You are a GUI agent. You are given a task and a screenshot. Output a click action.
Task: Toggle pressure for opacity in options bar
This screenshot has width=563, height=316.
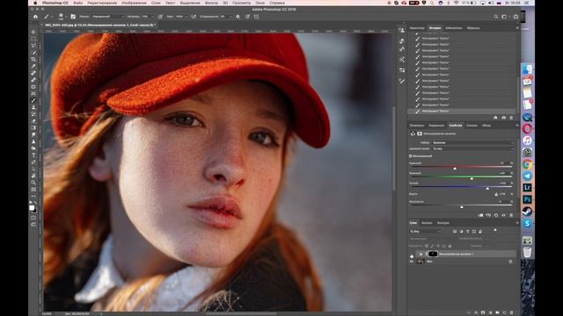click(160, 17)
